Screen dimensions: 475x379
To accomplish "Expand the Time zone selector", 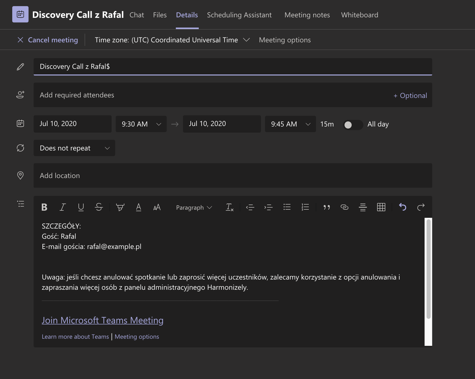I will (172, 40).
